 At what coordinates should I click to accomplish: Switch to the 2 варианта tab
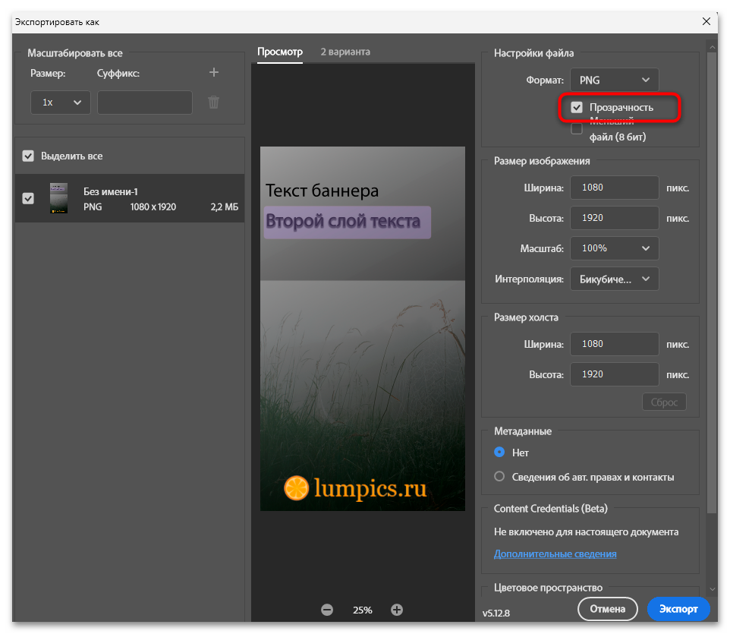pos(345,52)
